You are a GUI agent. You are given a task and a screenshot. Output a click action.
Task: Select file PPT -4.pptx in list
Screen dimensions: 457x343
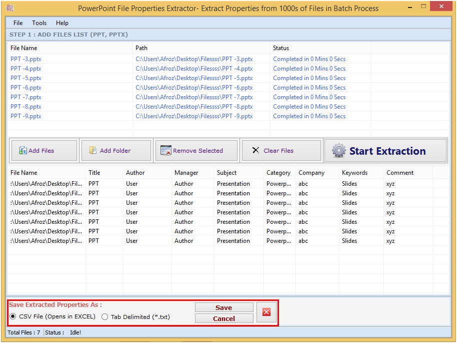[x=26, y=69]
